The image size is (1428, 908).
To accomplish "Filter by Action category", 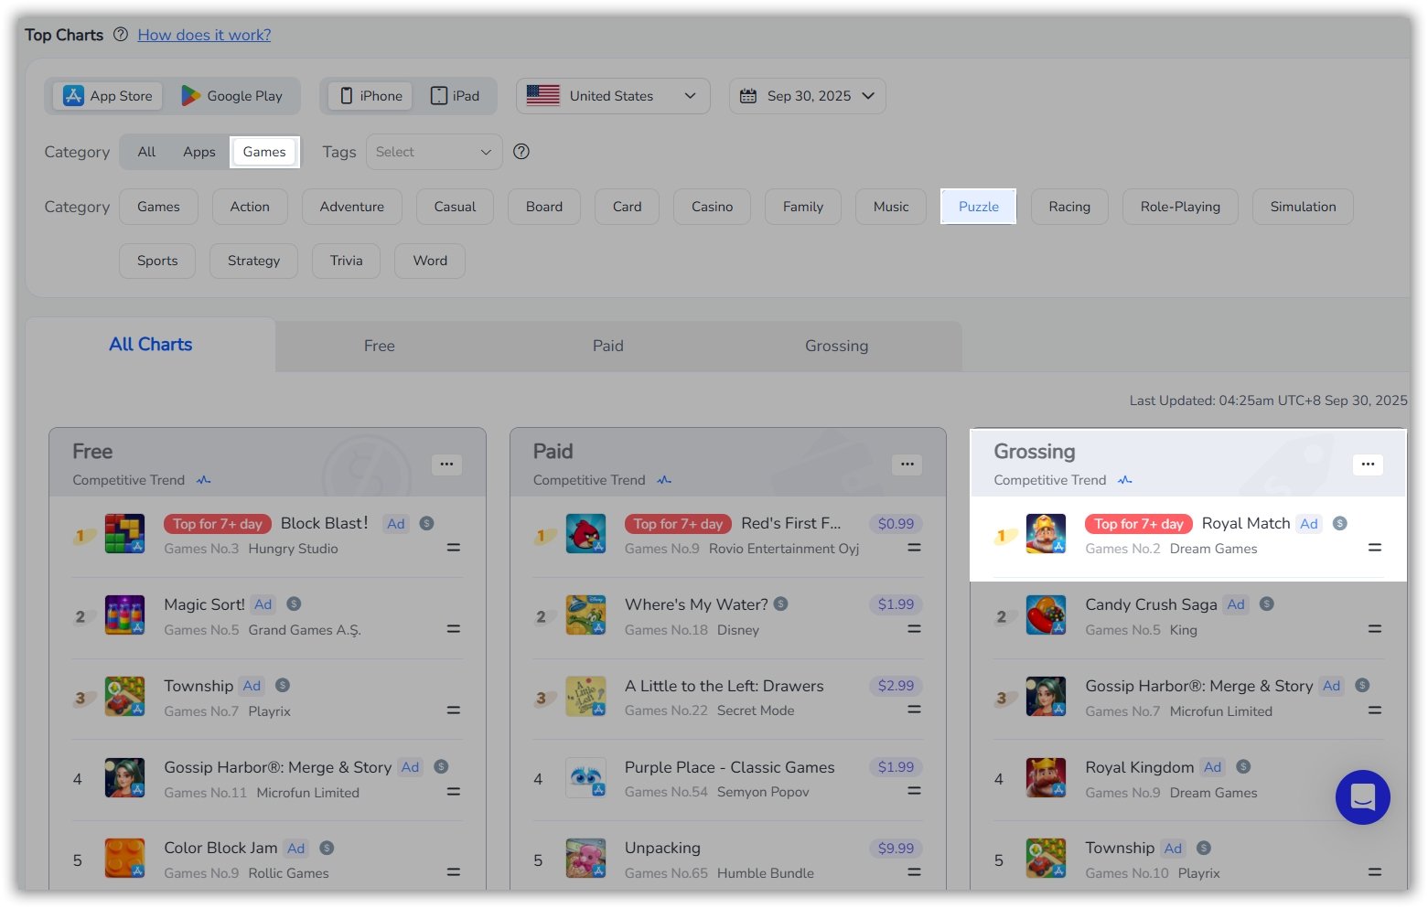I will (250, 207).
